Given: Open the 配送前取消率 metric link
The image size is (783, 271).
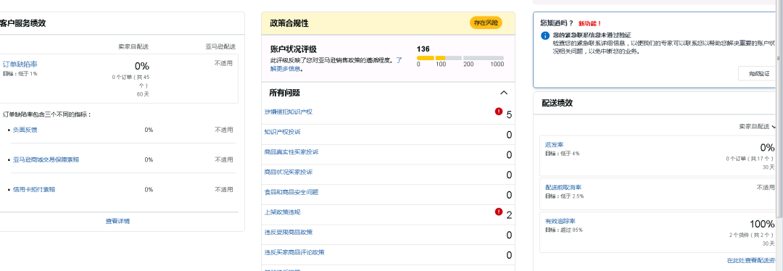Looking at the screenshot, I should (x=563, y=187).
